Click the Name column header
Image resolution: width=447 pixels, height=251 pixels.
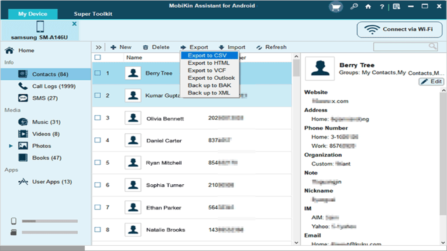click(134, 58)
